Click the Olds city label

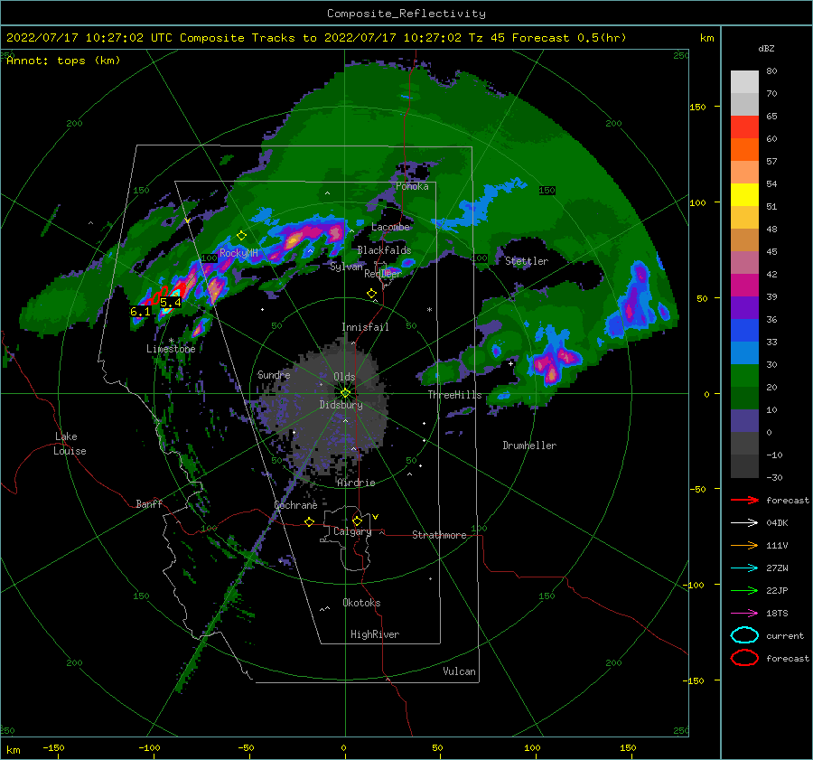(x=344, y=377)
